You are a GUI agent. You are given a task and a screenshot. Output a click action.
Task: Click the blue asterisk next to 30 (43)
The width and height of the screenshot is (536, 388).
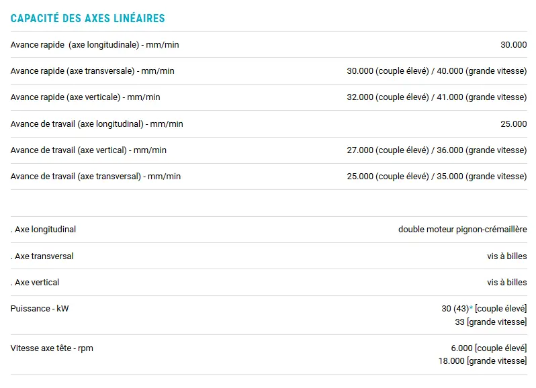tap(471, 307)
